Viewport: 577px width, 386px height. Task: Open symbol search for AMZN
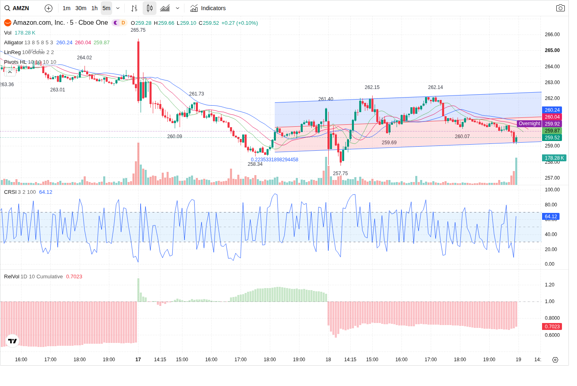coord(17,8)
